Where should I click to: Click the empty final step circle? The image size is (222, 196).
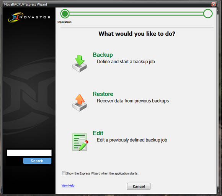tap(208, 14)
